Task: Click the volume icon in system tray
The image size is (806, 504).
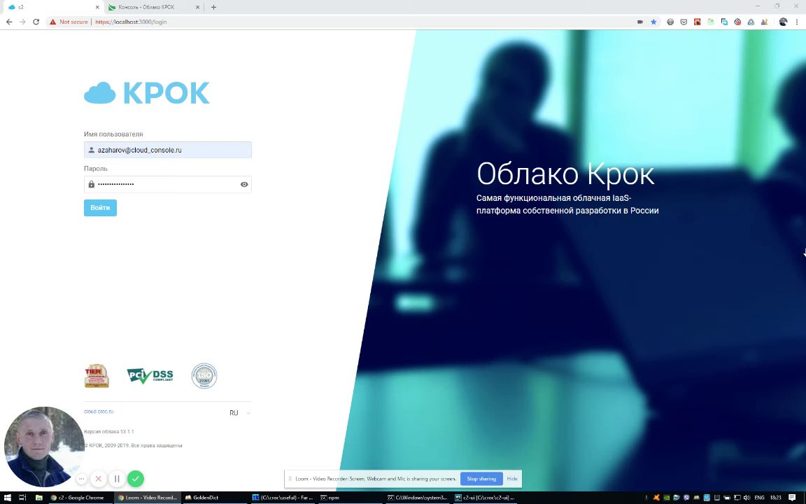Action: tap(747, 498)
